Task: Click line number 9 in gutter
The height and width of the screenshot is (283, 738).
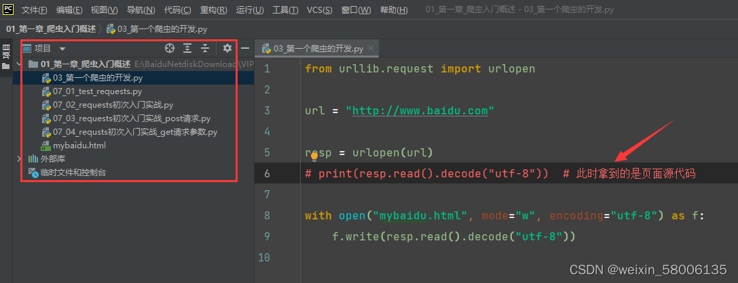Action: tap(267, 236)
